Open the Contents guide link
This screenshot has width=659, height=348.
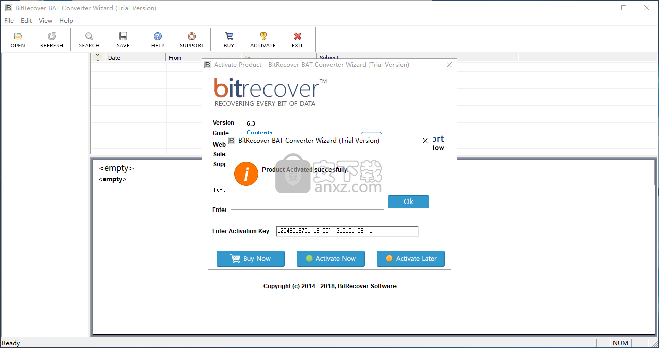coord(259,133)
